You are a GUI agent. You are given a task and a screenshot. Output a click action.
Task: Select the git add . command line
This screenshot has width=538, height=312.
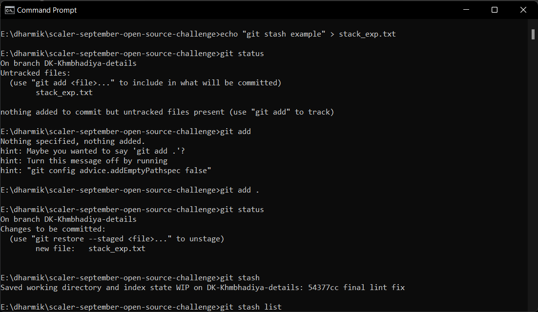click(241, 190)
